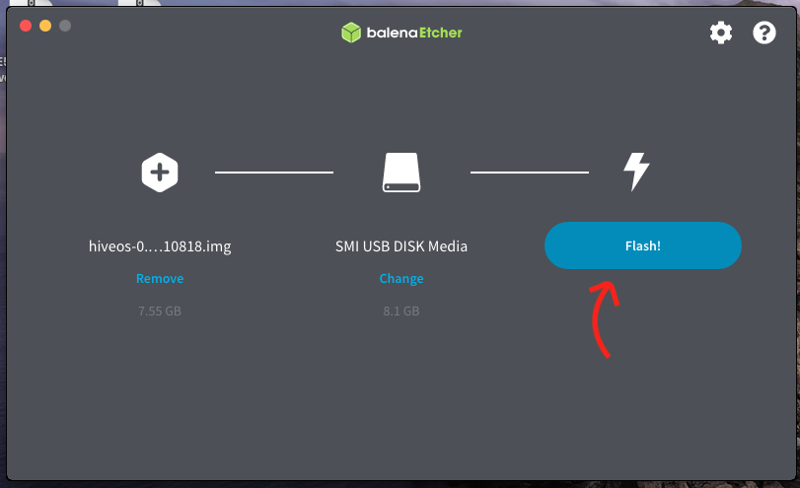Click the 7.55 GB image size

point(160,312)
